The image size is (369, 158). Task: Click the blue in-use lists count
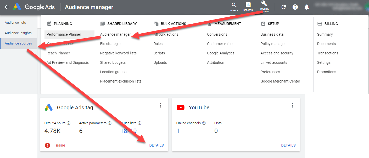(x=128, y=131)
